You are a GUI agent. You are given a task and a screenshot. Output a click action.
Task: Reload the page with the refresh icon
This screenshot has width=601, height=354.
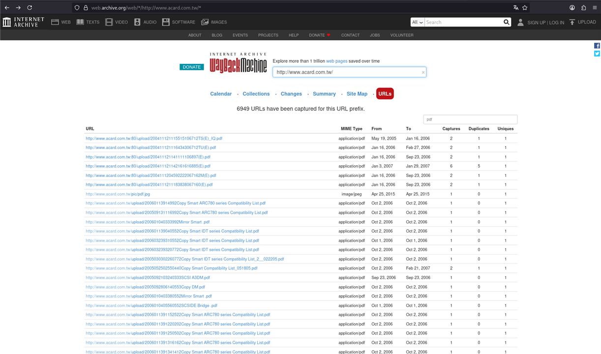click(x=30, y=8)
